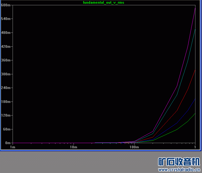Click the horizontal axis label 1 at right end
The image size is (202, 173).
pyautogui.click(x=195, y=147)
